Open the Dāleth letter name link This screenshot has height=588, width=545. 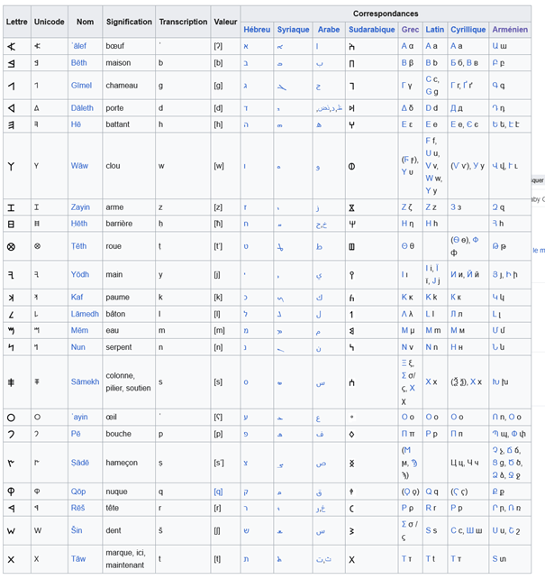pyautogui.click(x=82, y=108)
